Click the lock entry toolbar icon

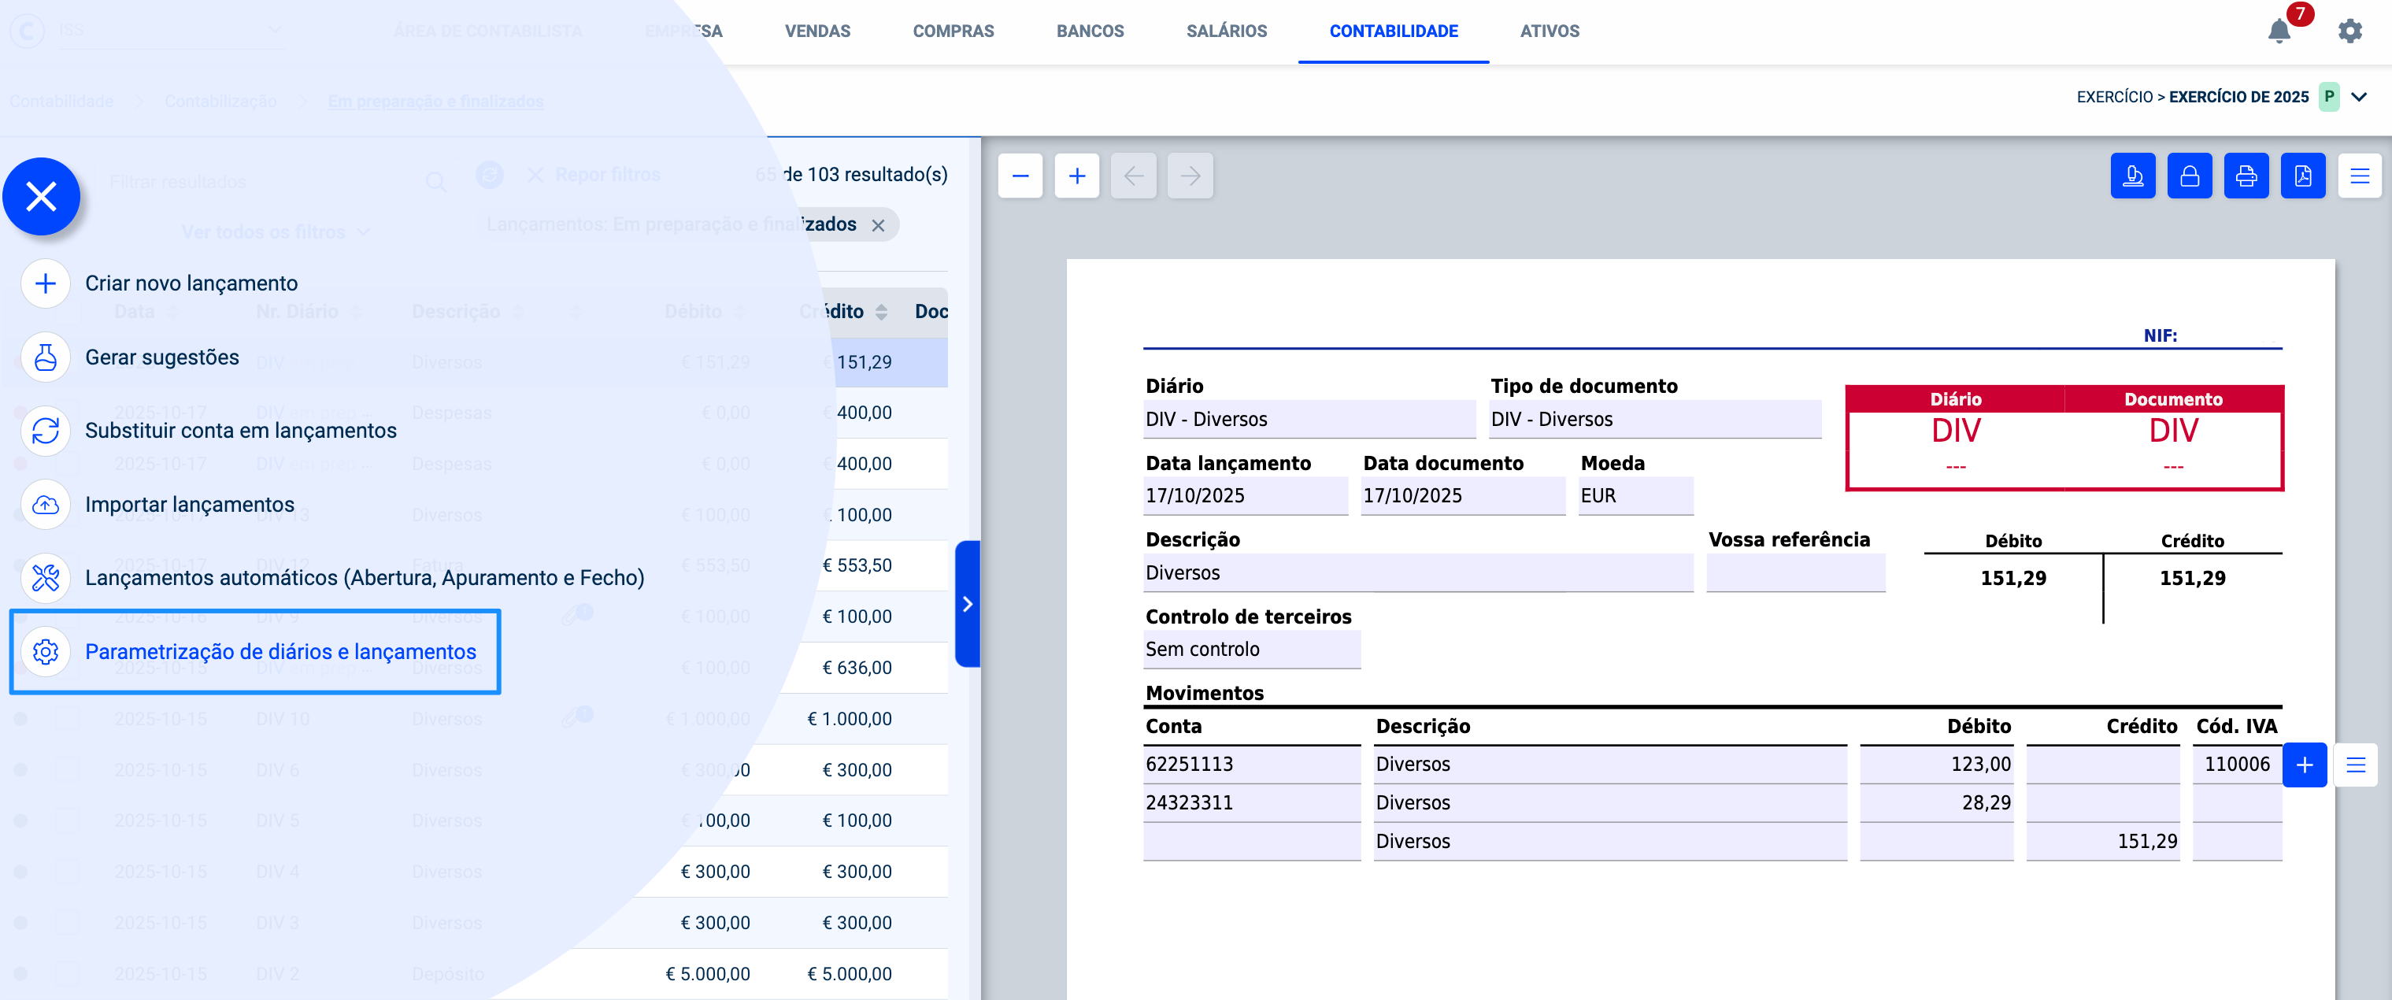click(2189, 176)
